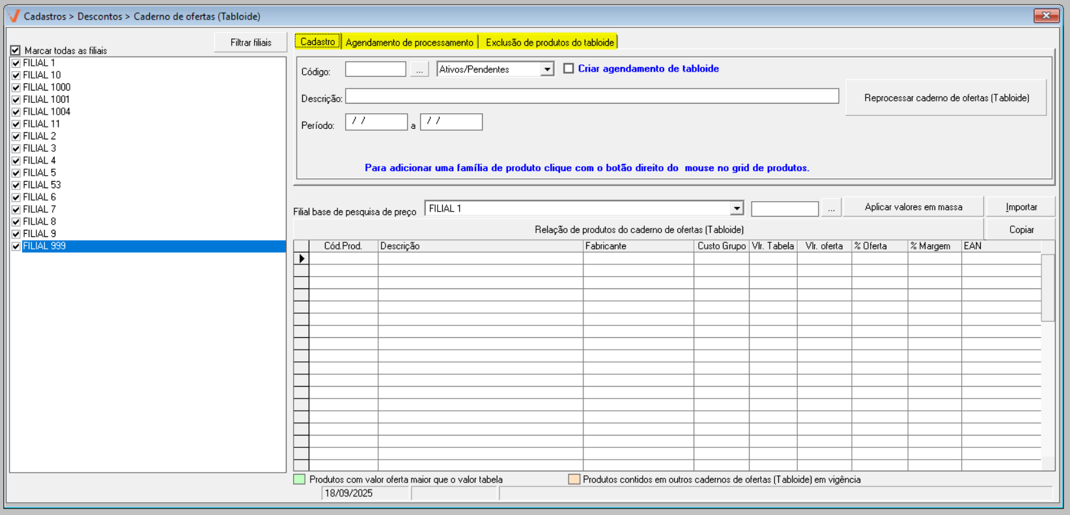The height and width of the screenshot is (515, 1070).
Task: Enable Criar agendamento de tabloide checkbox
Action: [x=569, y=68]
